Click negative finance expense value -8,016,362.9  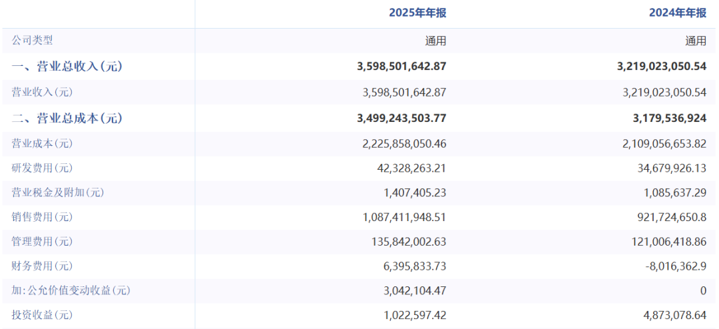tap(676, 266)
